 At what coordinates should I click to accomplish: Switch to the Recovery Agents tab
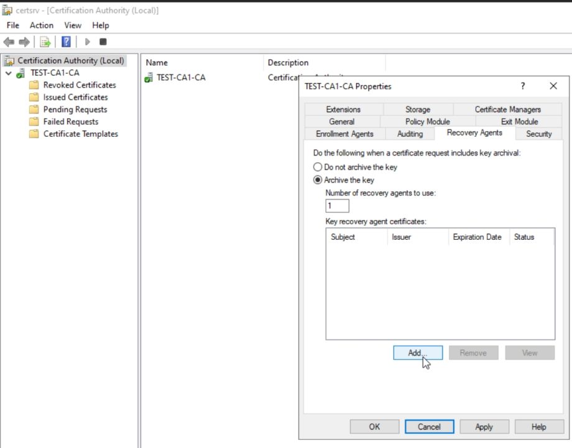click(475, 133)
